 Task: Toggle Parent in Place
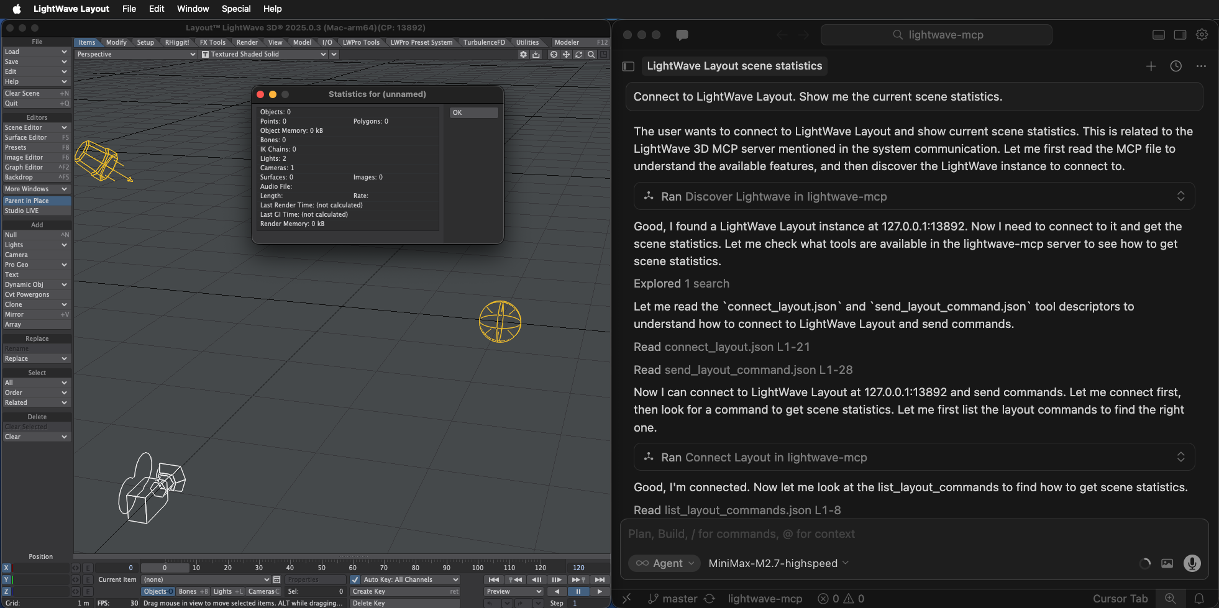37,201
